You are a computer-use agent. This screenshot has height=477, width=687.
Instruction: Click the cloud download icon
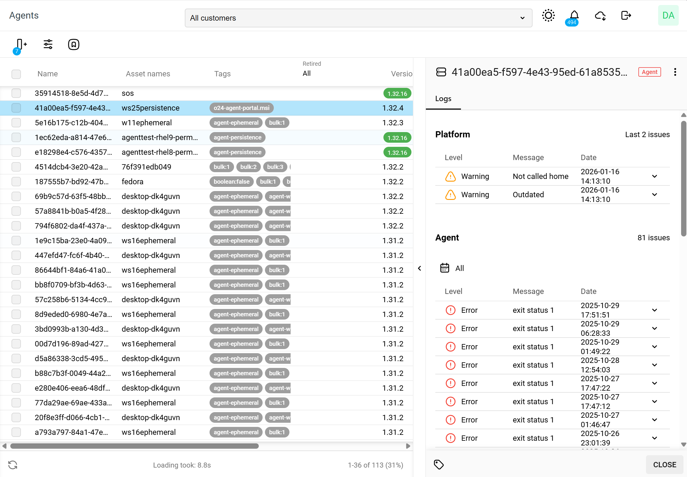pyautogui.click(x=600, y=16)
